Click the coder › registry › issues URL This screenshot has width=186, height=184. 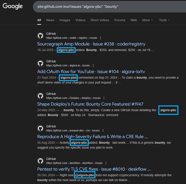click(x=71, y=38)
